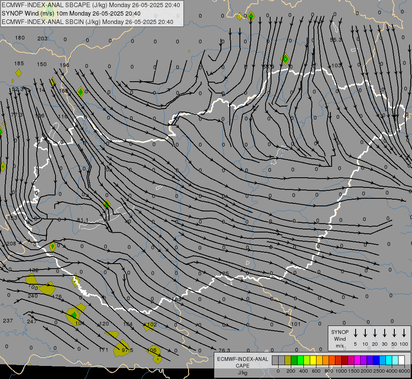The height and width of the screenshot is (379, 412).
Task: Click the 120 value on the map
Action: pyautogui.click(x=104, y=324)
